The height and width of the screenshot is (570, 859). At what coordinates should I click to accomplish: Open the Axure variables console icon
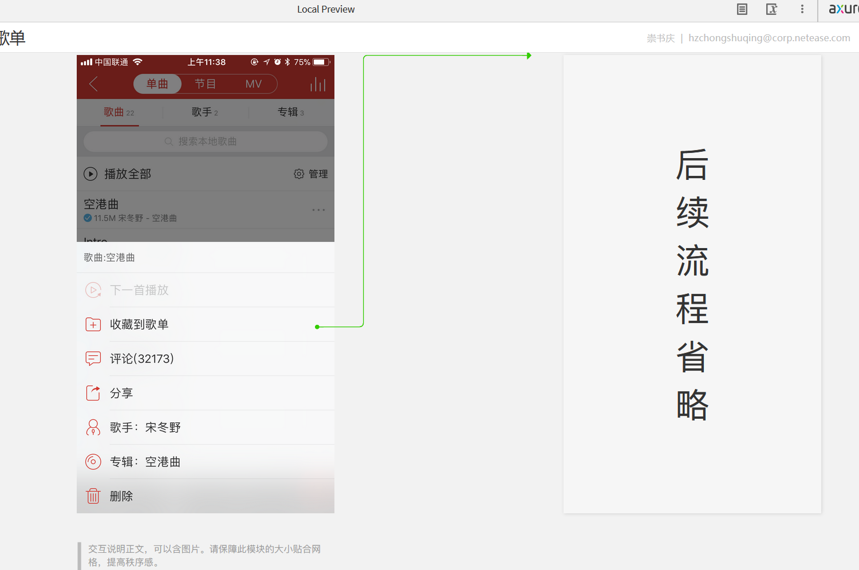point(772,9)
